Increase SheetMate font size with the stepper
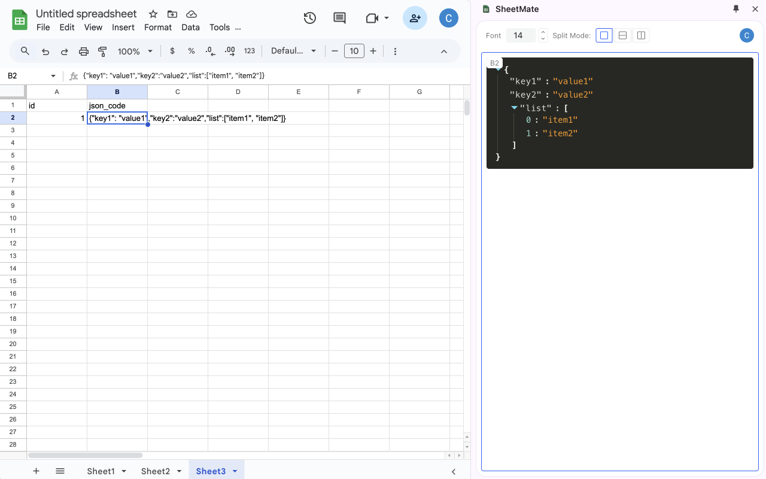 point(542,32)
